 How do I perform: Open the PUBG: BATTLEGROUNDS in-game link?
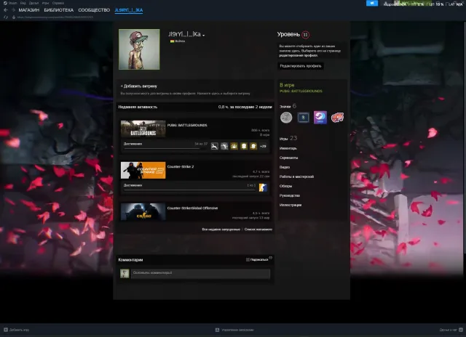point(301,91)
